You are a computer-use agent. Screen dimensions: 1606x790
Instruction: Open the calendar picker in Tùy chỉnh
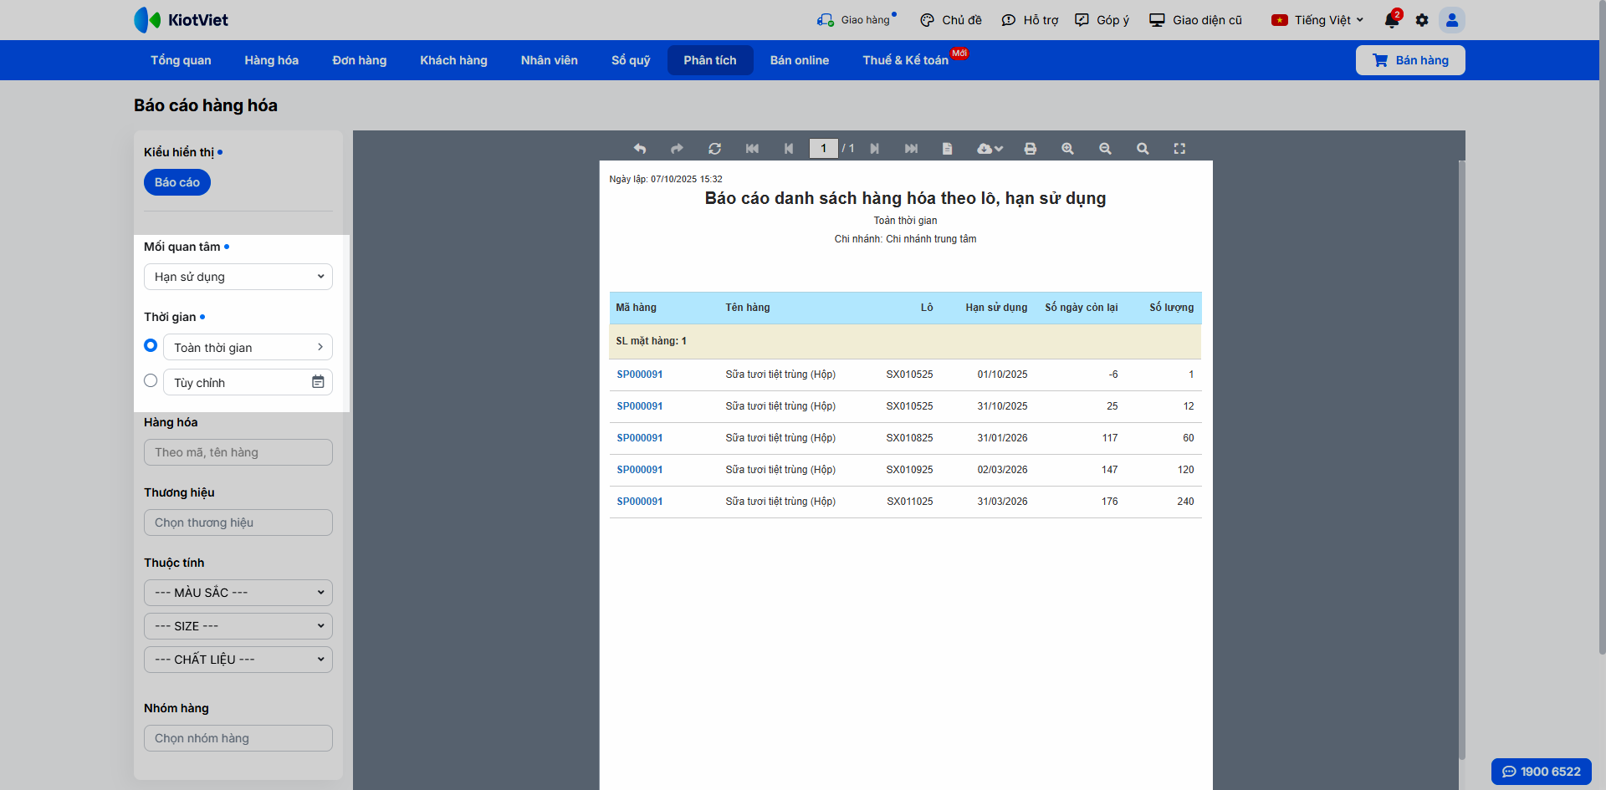(318, 382)
